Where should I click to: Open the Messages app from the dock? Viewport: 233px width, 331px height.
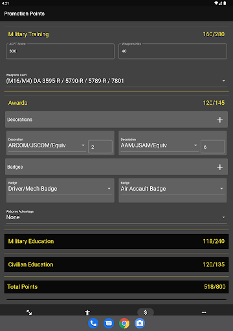click(109, 323)
